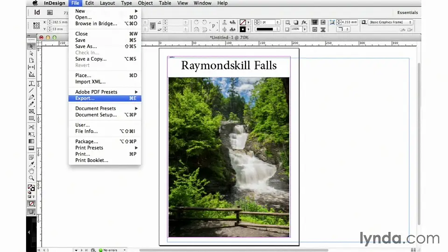This screenshot has width=448, height=252.
Task: Select the Free Transform tool
Action: tap(31, 134)
